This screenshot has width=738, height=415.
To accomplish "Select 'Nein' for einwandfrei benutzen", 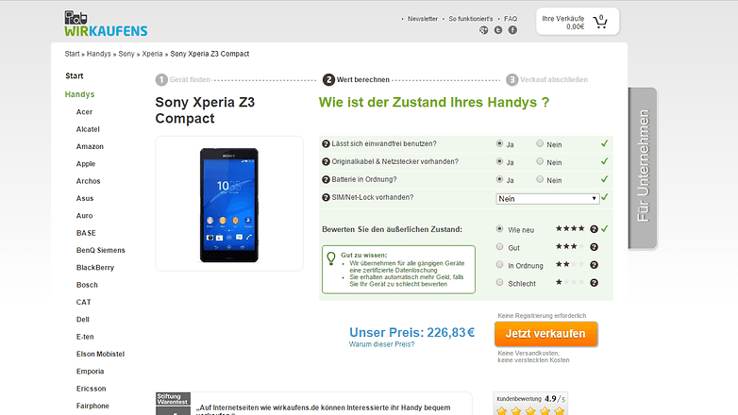I will click(540, 143).
